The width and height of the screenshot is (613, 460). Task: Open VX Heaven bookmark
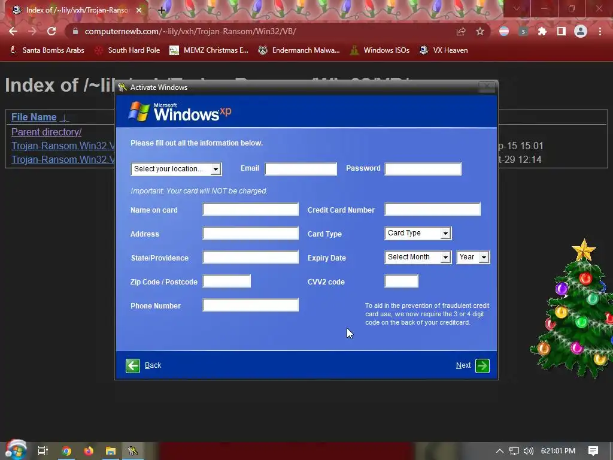tap(444, 50)
